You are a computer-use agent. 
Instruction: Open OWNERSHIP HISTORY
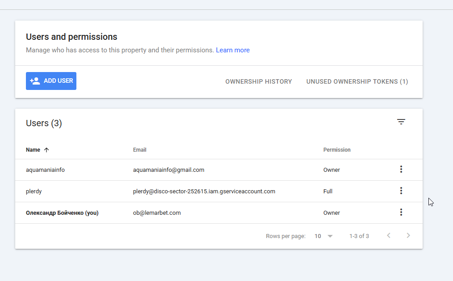(259, 81)
